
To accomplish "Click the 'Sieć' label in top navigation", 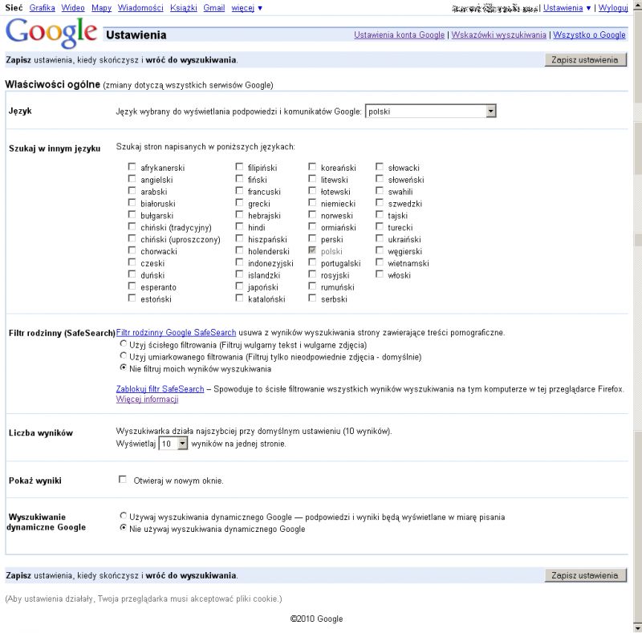I will click(x=14, y=8).
